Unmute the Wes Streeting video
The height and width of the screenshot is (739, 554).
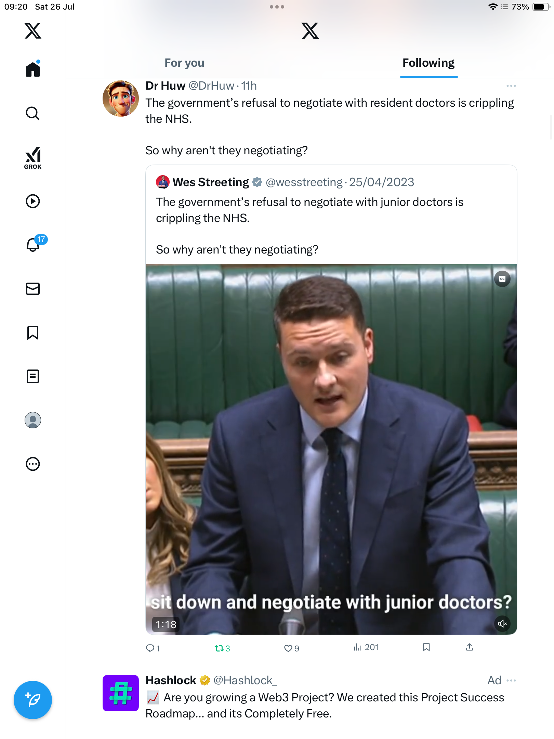tap(502, 624)
